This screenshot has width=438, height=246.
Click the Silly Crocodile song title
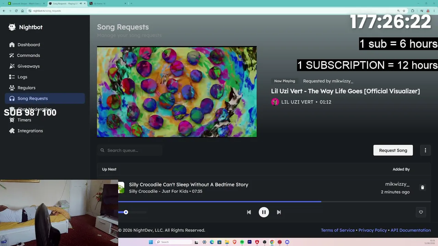coord(189,184)
